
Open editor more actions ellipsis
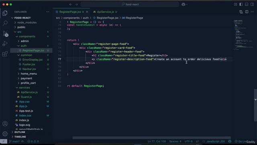252,12
